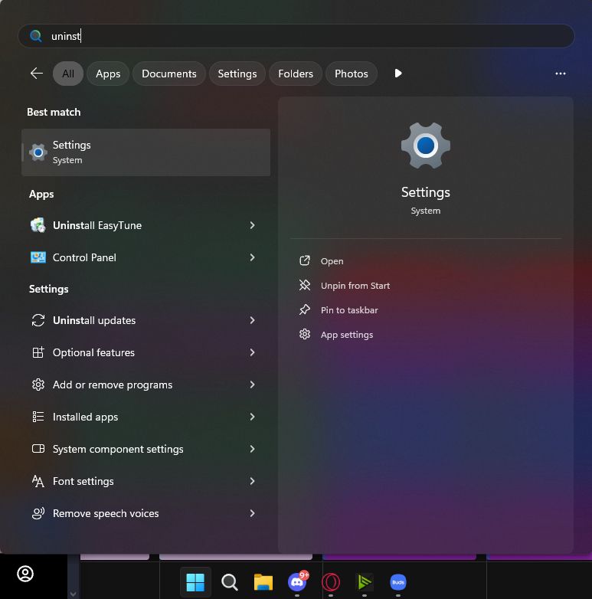
Task: Go back with the left arrow button
Action: coord(37,74)
